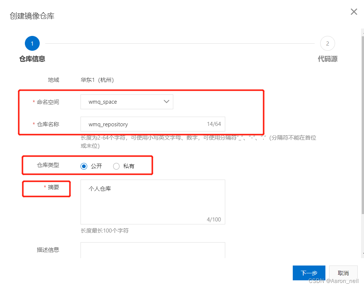Image resolution: width=364 pixels, height=287 pixels.
Task: Click the 长度最长100个字符 hint text
Action: (105, 231)
